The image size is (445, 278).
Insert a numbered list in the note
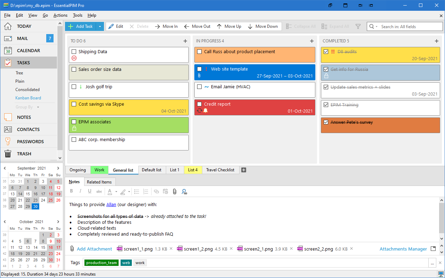146,191
